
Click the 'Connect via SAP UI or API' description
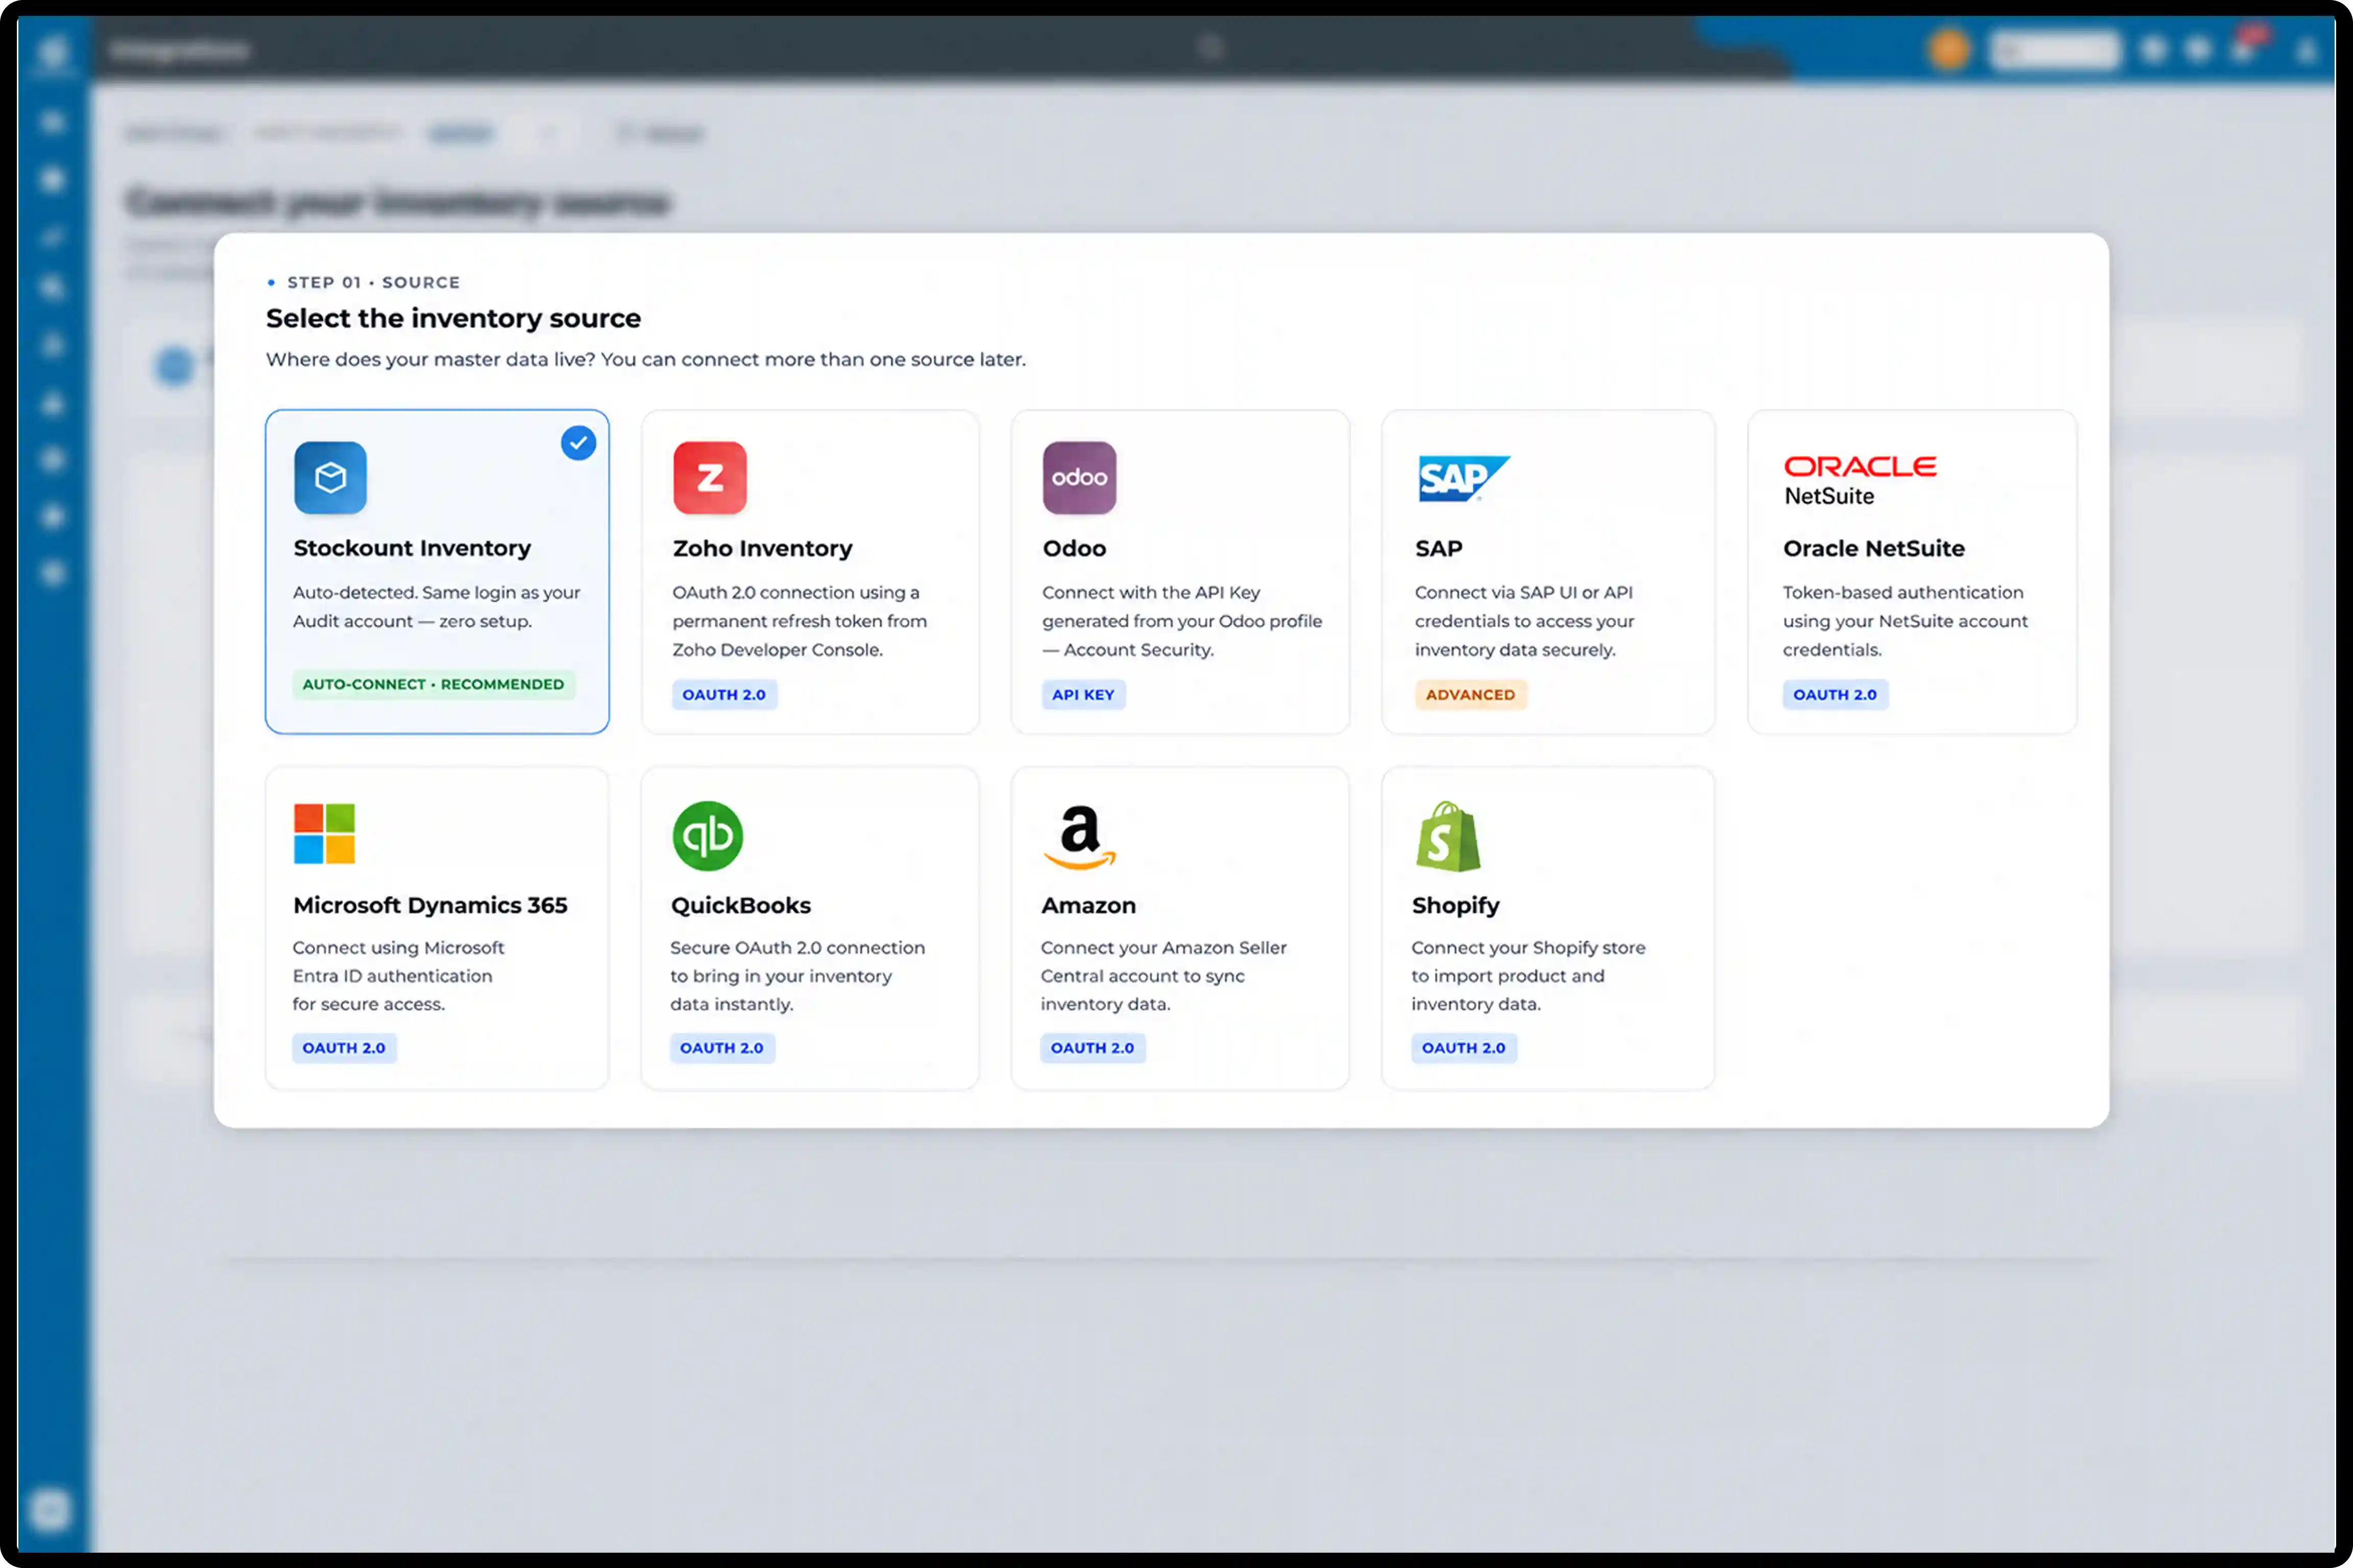click(1524, 621)
